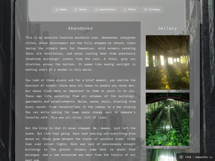
Task: Click the Other external-link icon
Action: pos(125,10)
